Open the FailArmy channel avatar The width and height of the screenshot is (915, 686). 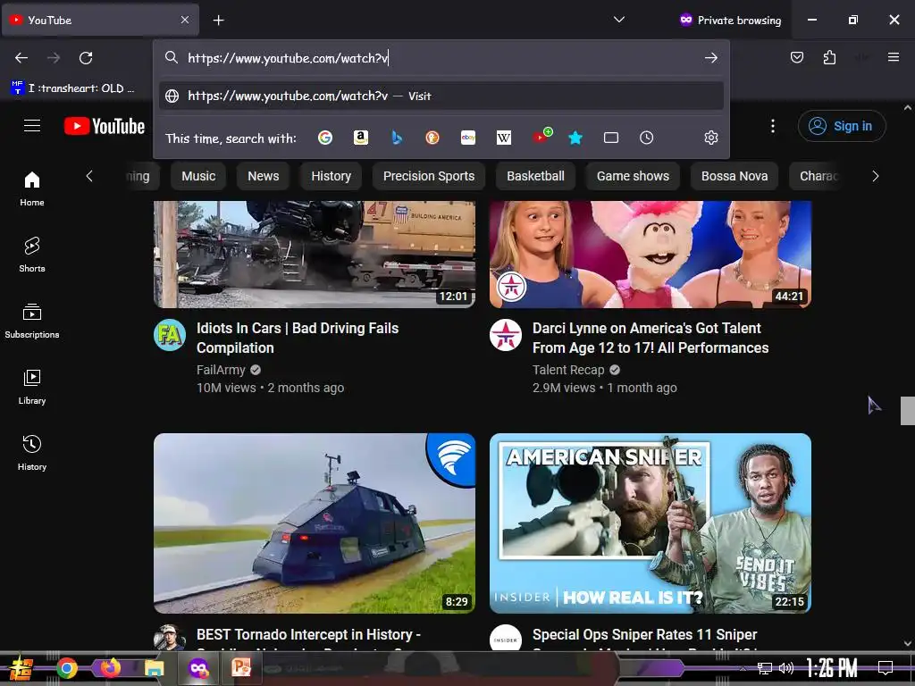[x=170, y=335]
